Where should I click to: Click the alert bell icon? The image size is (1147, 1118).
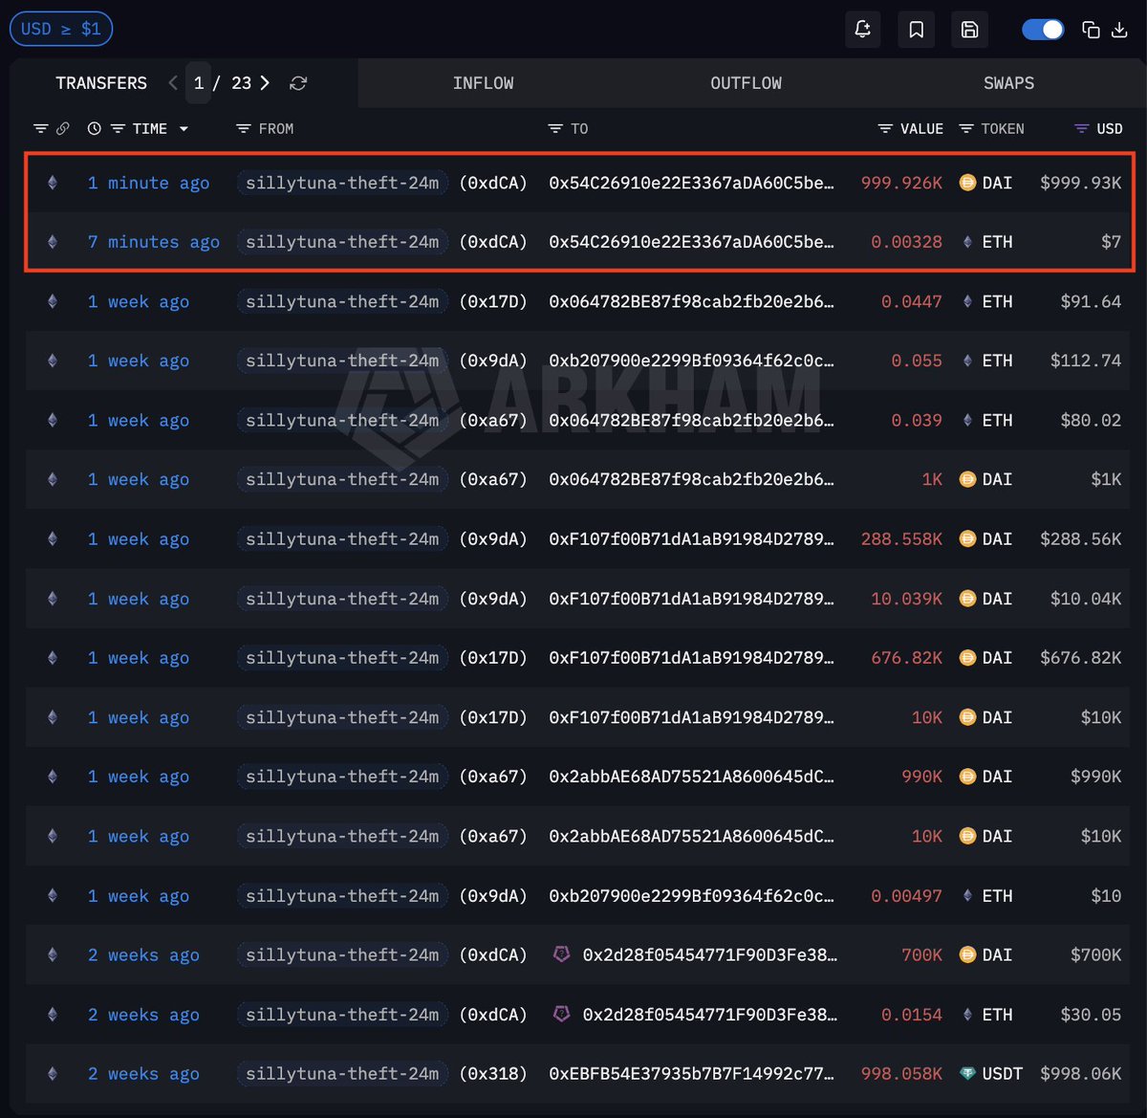[x=862, y=30]
